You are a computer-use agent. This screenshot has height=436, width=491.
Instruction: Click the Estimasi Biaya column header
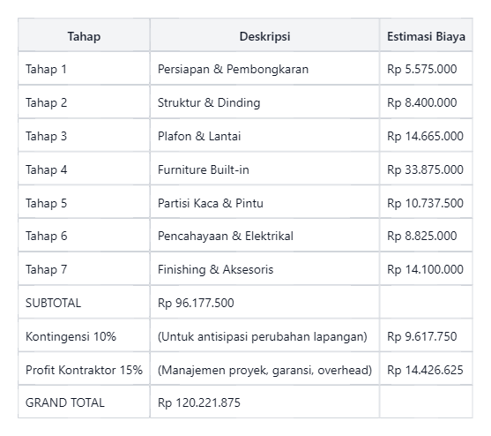click(426, 34)
